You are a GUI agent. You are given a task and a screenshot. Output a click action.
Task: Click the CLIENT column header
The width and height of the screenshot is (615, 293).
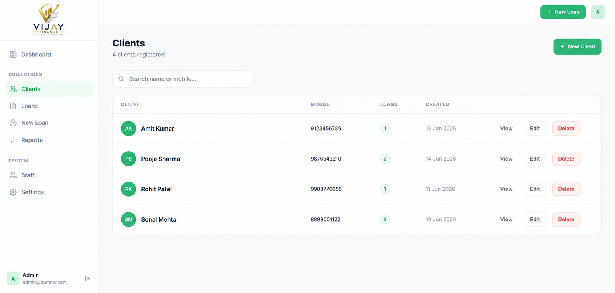click(x=130, y=104)
